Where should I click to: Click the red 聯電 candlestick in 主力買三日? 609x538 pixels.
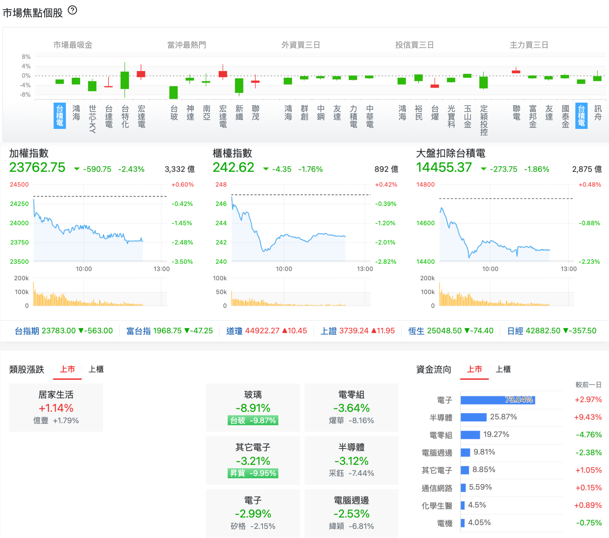(x=516, y=71)
